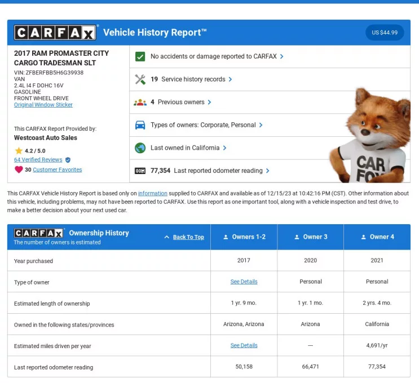
Task: Jump to Owners 1-2 column header
Action: [x=244, y=237]
